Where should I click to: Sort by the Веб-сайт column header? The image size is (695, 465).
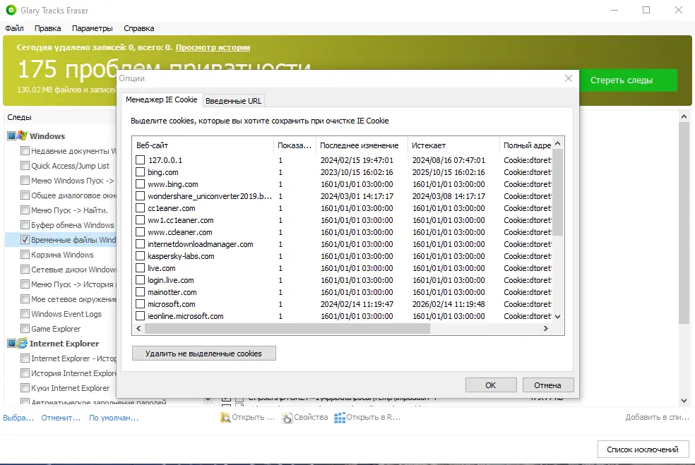pyautogui.click(x=203, y=145)
